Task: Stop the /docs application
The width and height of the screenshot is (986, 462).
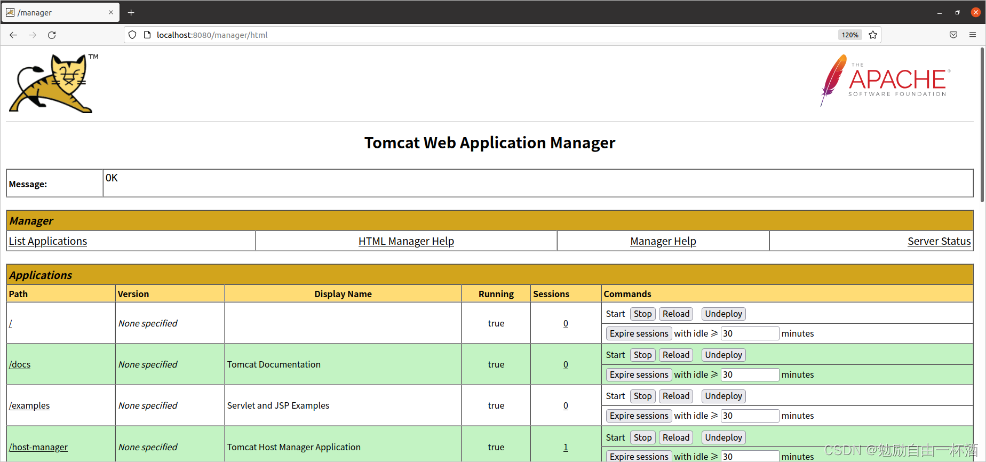Action: (642, 355)
